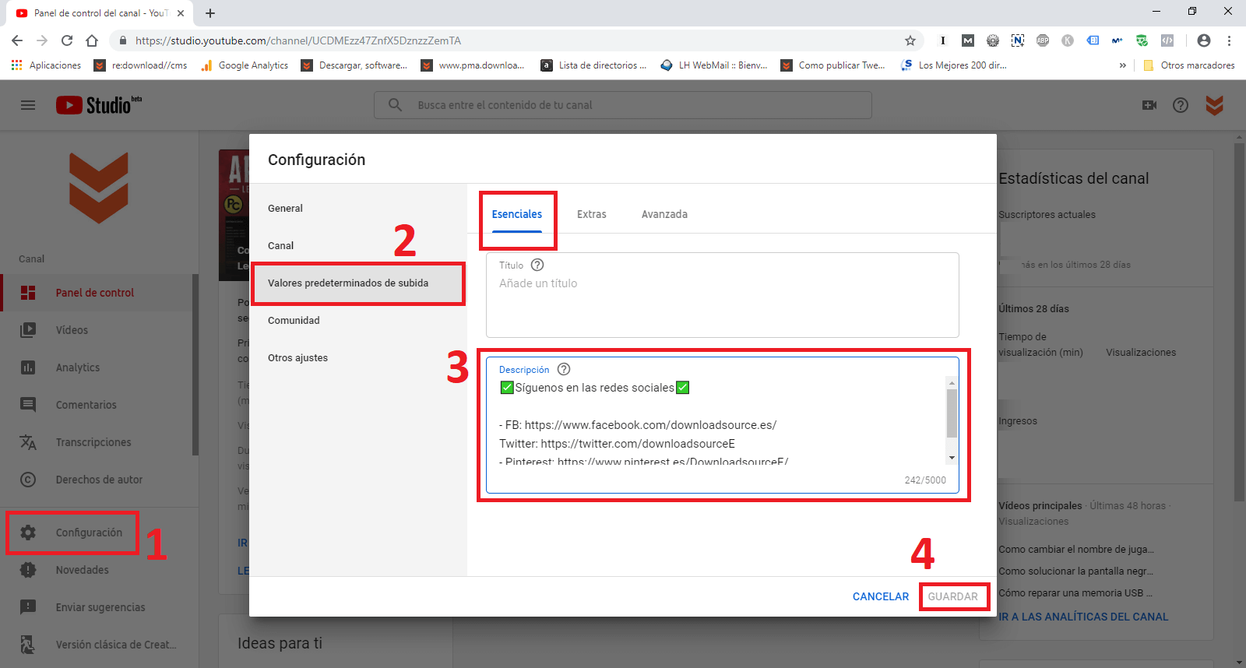Click the Gmail extension icon
Viewport: 1246px width, 668px height.
[968, 40]
